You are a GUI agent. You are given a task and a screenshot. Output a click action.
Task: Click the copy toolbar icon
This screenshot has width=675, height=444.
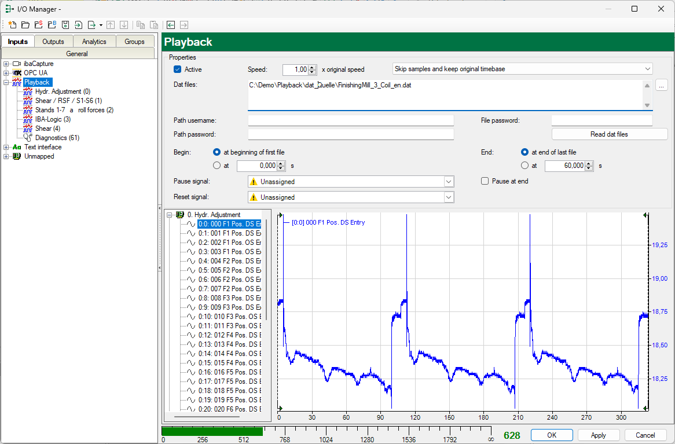[x=140, y=25]
